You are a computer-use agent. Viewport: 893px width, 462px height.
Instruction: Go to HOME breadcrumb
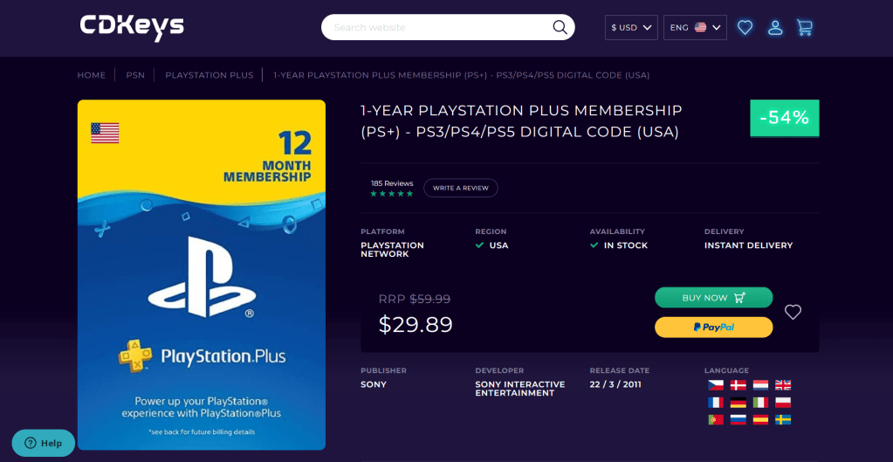(x=91, y=75)
